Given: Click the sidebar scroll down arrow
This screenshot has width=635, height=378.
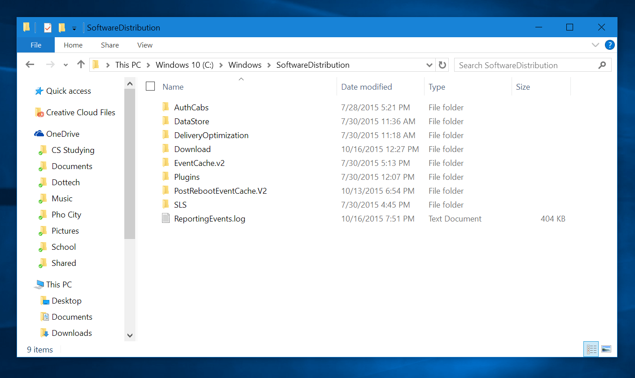Looking at the screenshot, I should pyautogui.click(x=130, y=335).
